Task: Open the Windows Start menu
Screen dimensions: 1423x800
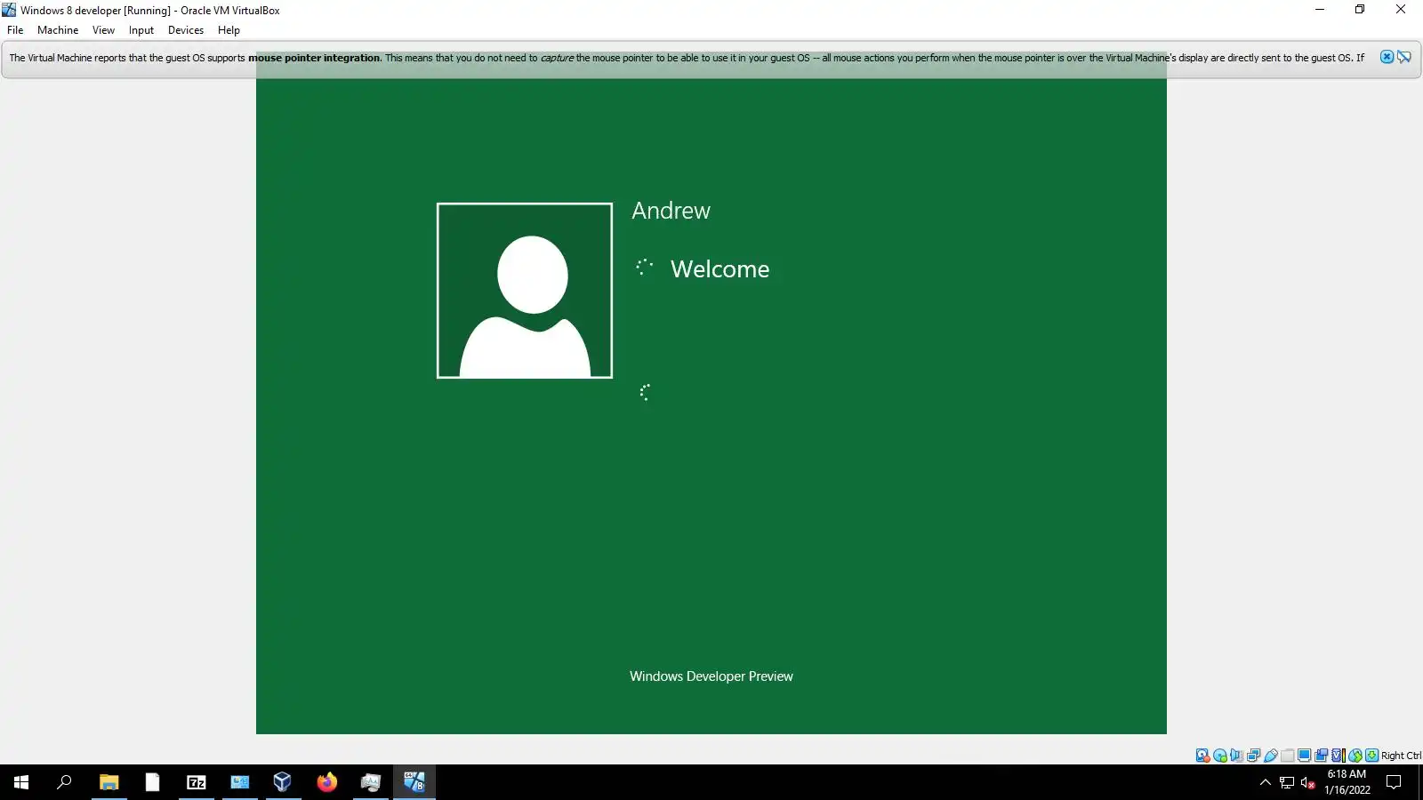Action: pos(21,782)
